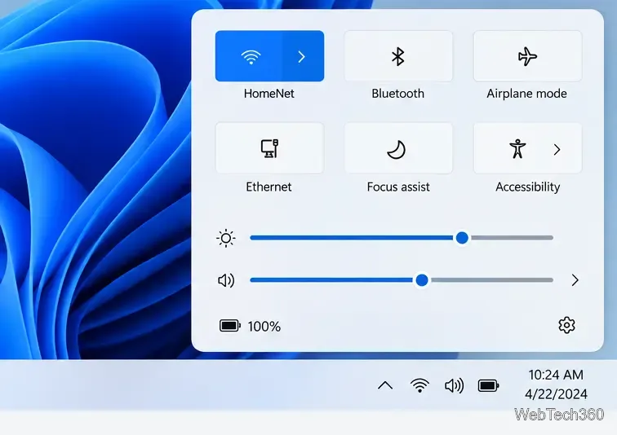617x435 pixels.
Task: Toggle the Ethernet tile
Action: click(269, 148)
